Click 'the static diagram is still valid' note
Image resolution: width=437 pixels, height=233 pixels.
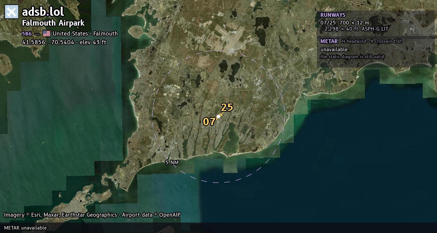[x=352, y=57]
